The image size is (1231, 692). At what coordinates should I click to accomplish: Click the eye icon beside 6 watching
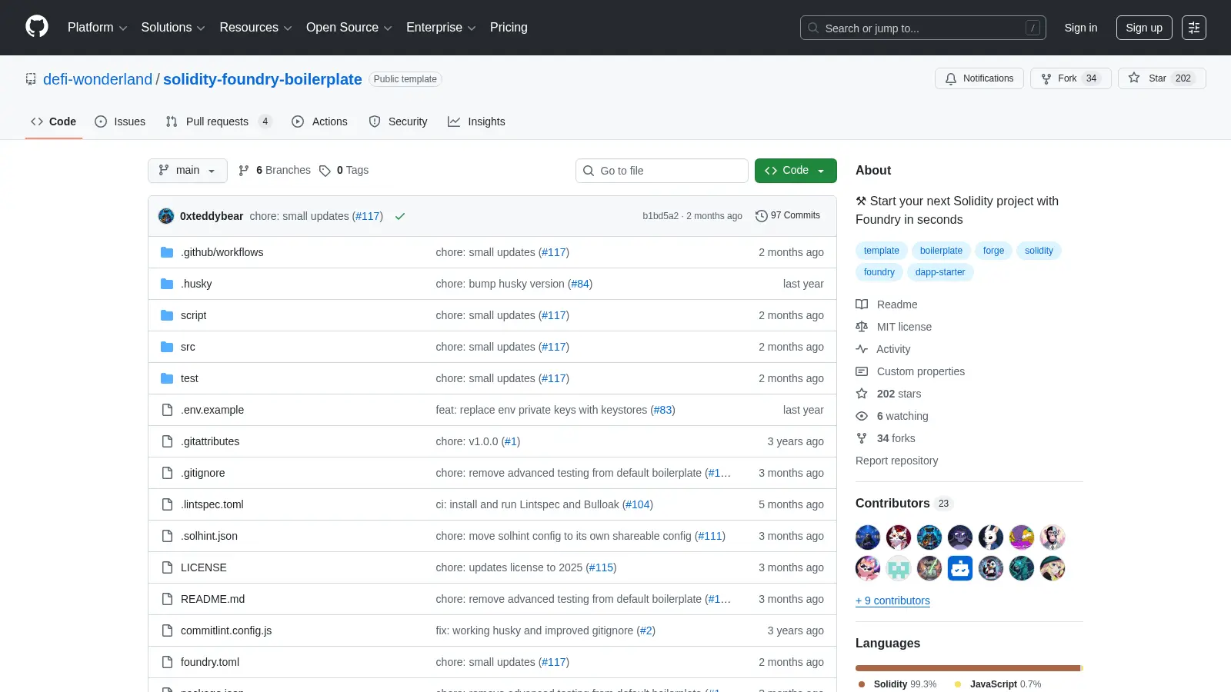(862, 416)
